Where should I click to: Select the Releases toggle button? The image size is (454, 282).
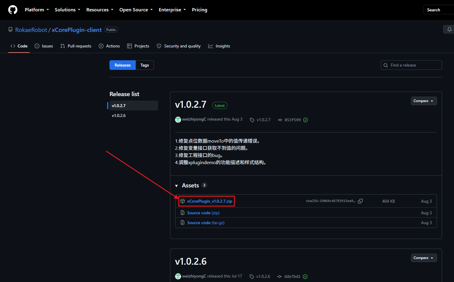(123, 65)
